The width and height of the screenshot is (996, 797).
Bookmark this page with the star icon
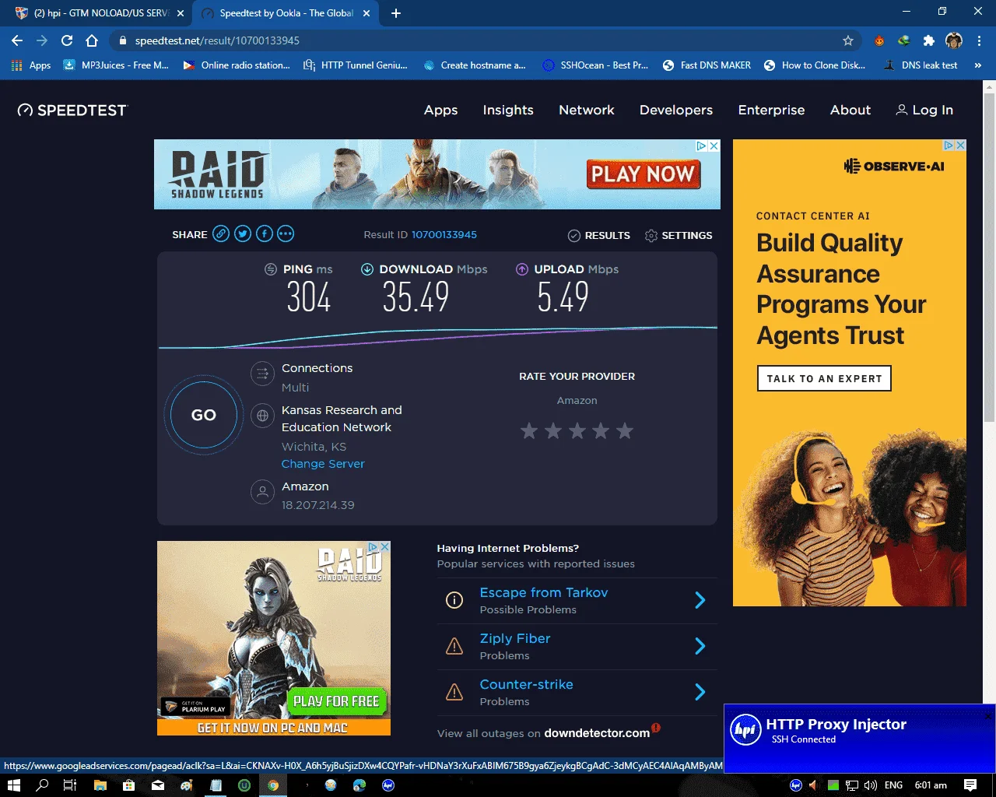tap(848, 40)
